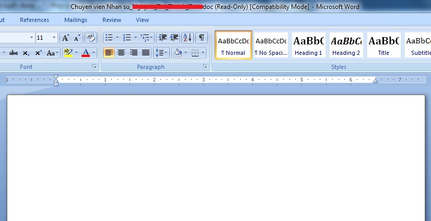This screenshot has height=221, width=431.
Task: Click the right indent marker on ruler
Action: [375, 80]
